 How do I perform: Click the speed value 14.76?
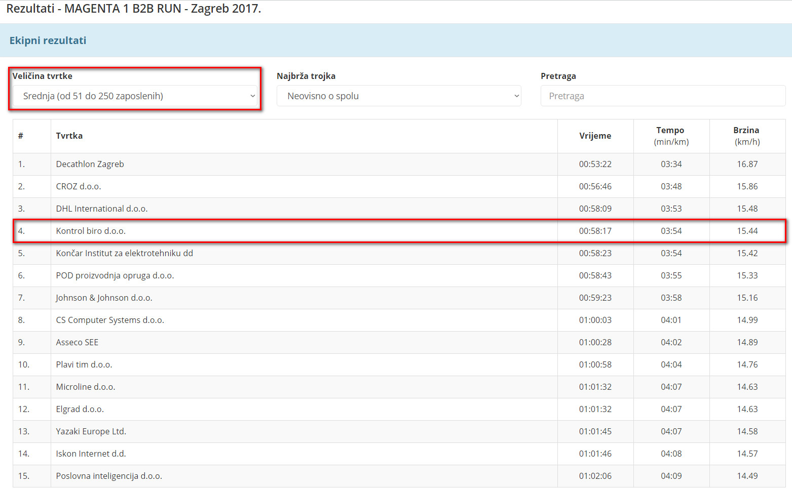(x=747, y=364)
